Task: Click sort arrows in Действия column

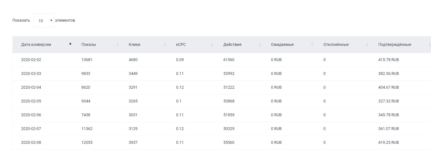Action: (260, 44)
